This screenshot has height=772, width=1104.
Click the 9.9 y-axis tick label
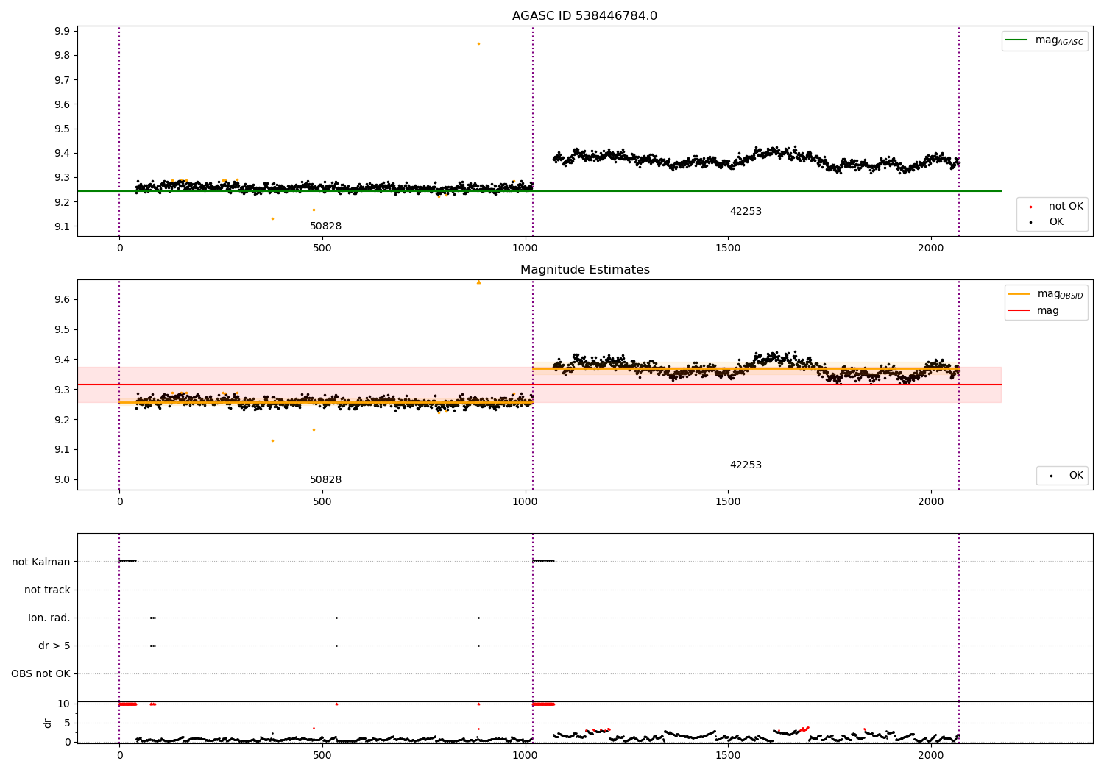coord(62,31)
